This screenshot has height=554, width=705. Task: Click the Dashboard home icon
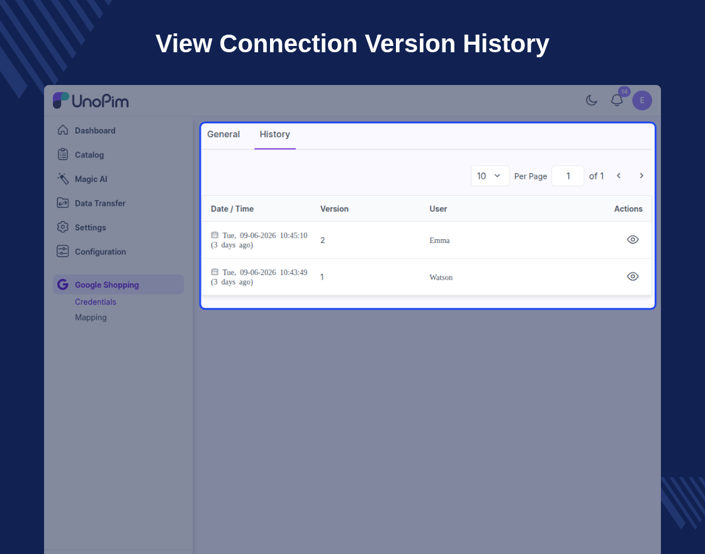(x=63, y=130)
